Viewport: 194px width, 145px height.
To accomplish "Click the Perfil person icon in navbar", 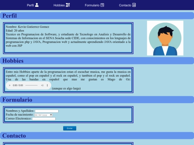I will coord(37,5).
